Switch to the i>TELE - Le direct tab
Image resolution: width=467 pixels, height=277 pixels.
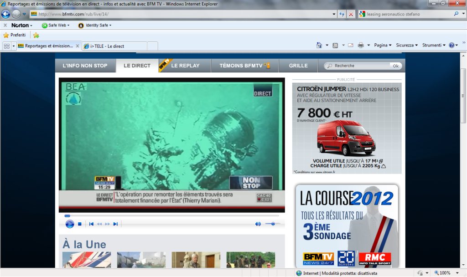coord(114,46)
